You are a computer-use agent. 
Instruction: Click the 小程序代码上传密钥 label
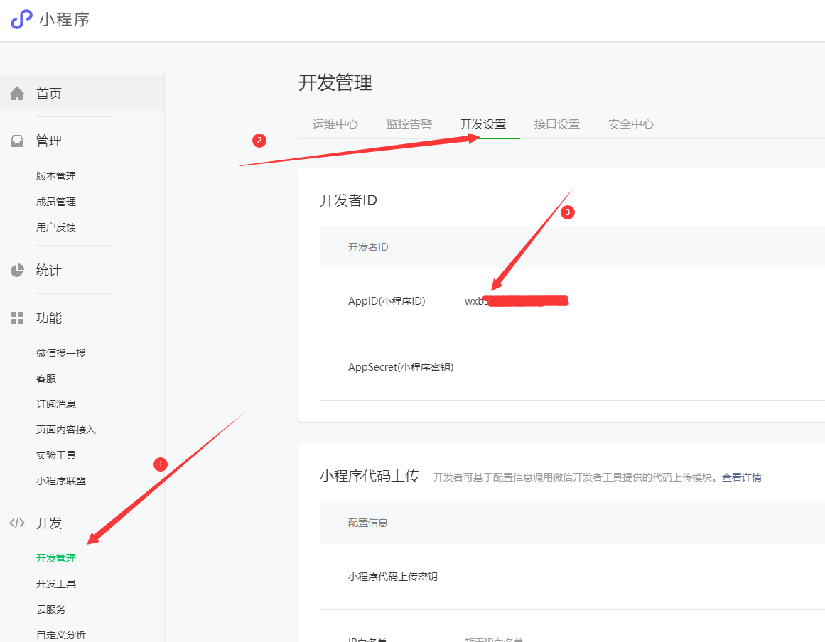click(392, 576)
